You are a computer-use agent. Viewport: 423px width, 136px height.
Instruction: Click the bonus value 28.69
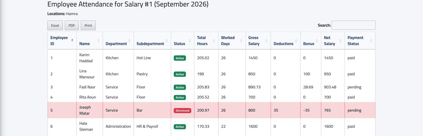308,87
